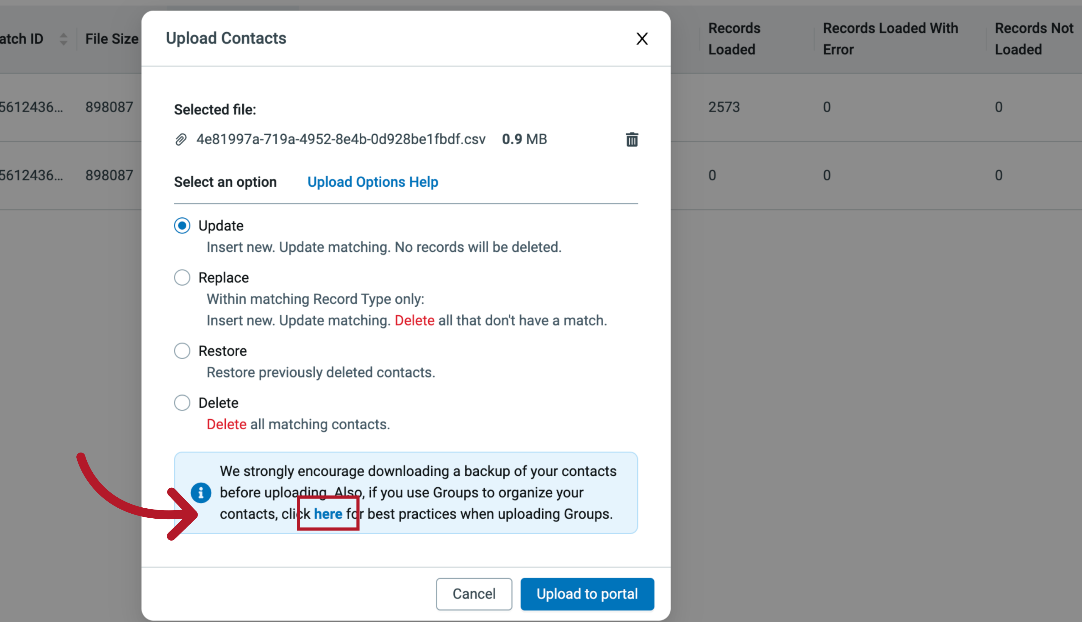Click the Records Loaded With Error header

coord(890,39)
